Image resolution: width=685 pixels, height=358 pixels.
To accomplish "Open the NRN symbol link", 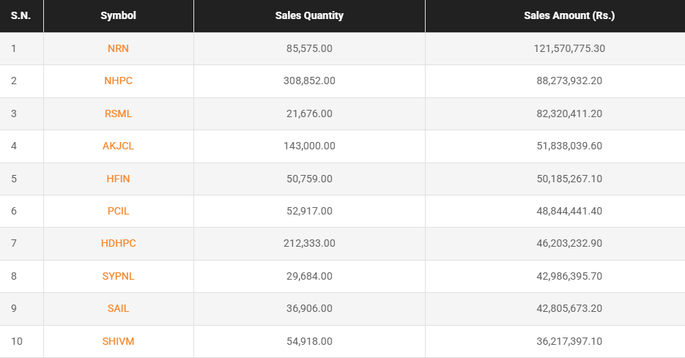I will [x=118, y=48].
